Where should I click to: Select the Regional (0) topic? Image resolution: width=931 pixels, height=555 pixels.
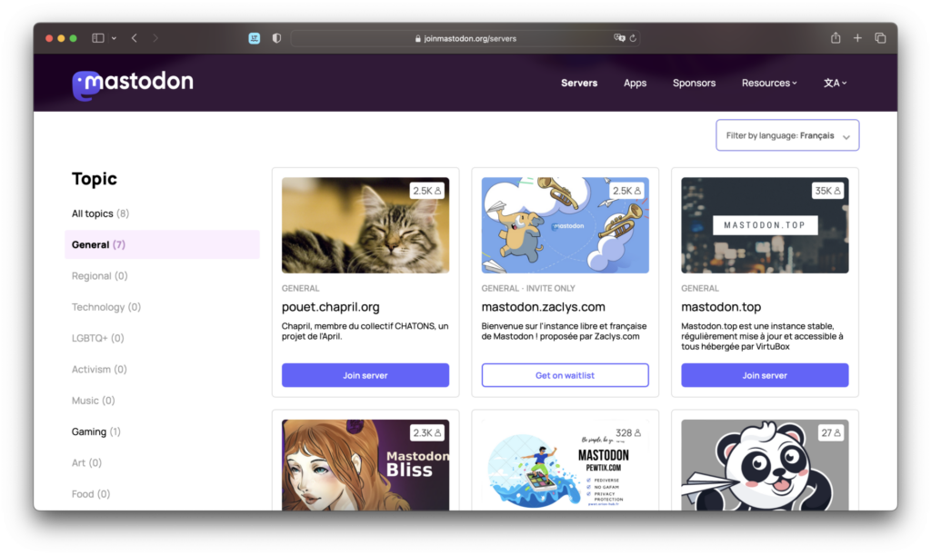pos(100,276)
